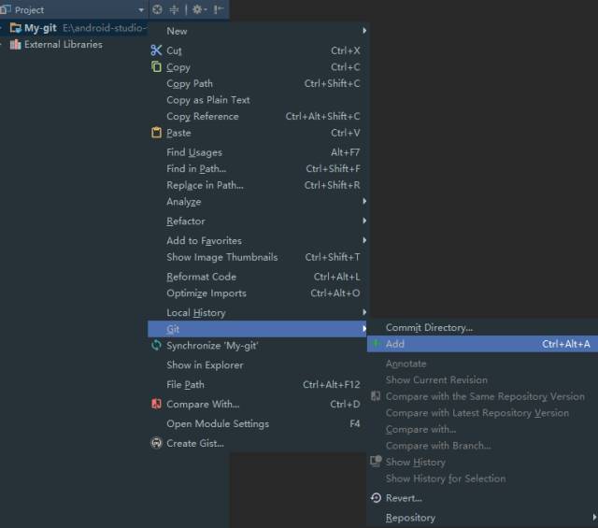Expand the Repository submenu
Viewport: 598px width, 528px height.
pyautogui.click(x=482, y=518)
